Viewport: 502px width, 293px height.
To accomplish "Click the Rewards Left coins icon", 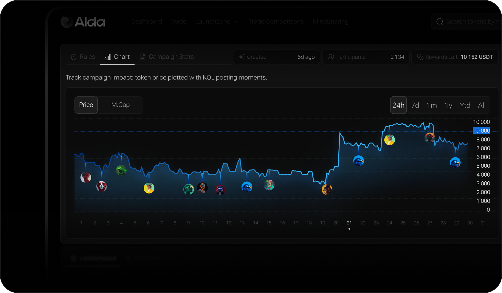I will (x=420, y=57).
